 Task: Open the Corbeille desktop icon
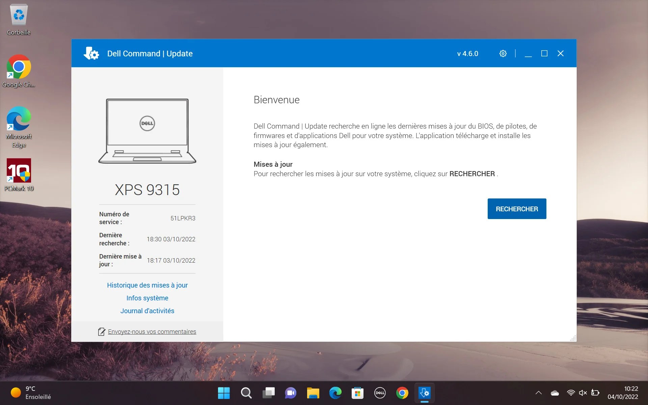coord(19,20)
